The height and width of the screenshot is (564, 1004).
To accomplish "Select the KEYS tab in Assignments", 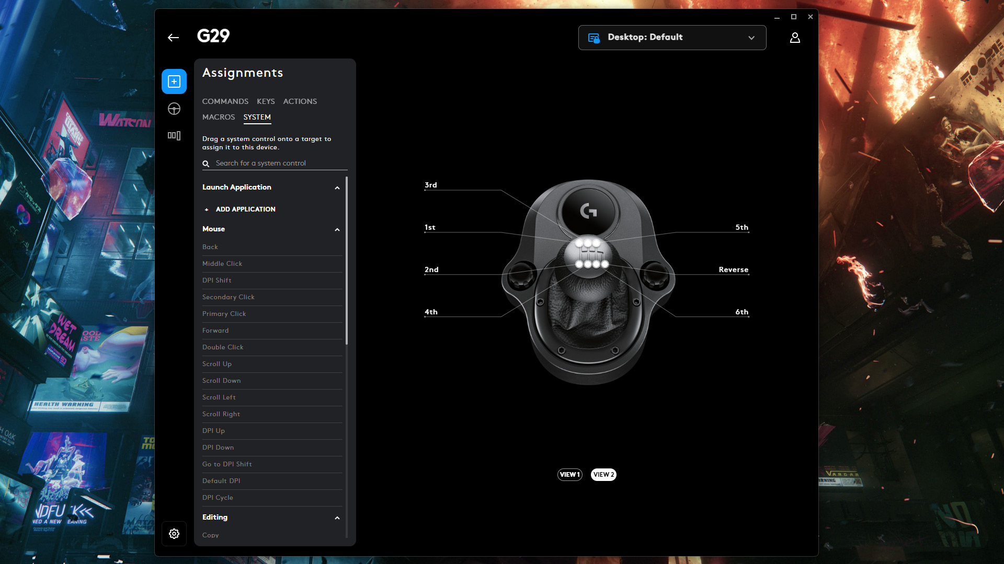I will click(266, 101).
